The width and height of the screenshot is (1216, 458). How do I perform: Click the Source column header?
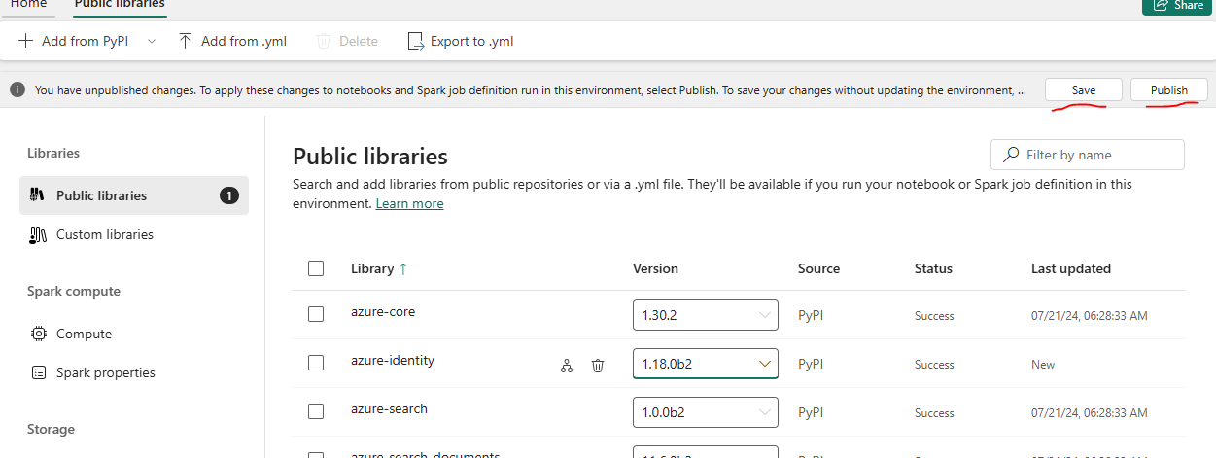[818, 268]
